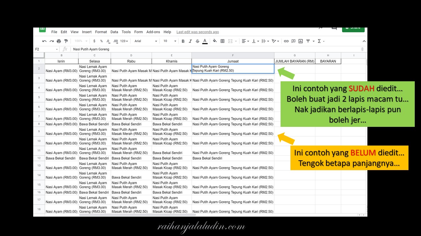Select the edited cell F2
Viewport: 421px width, 236px height.
click(233, 69)
